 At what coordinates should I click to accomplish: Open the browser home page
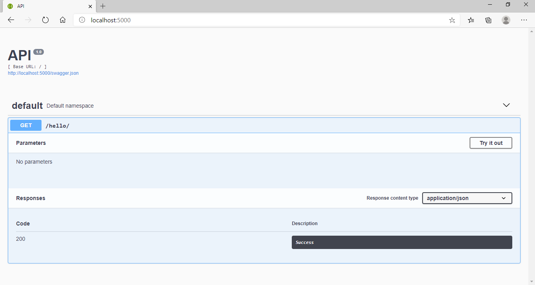click(x=63, y=20)
